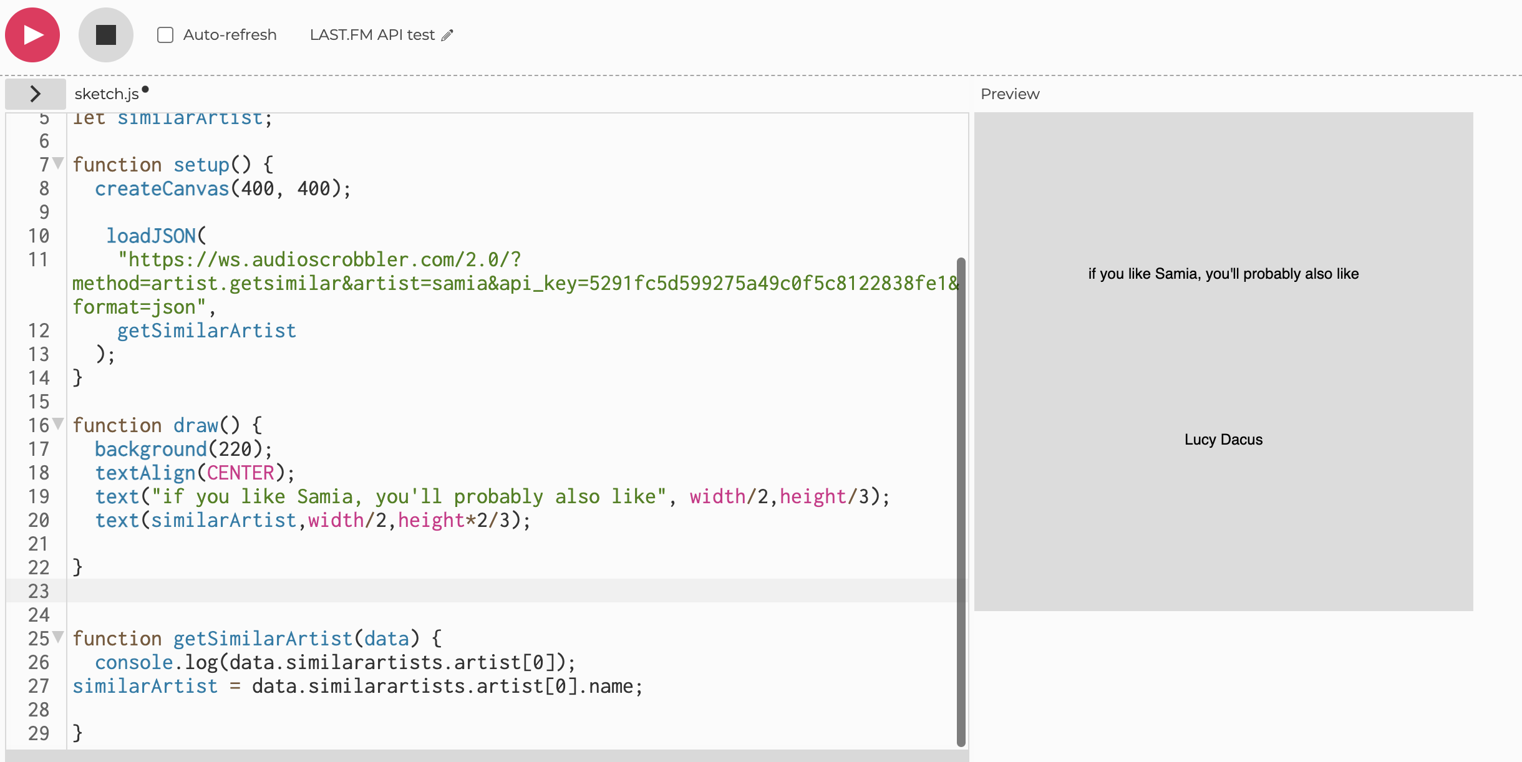Click the loadJSON call on line 10
The width and height of the screenshot is (1522, 762).
152,236
